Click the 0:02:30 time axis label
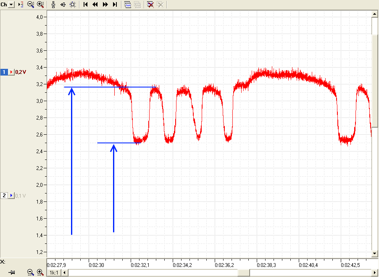The image size is (379, 277). point(96,265)
